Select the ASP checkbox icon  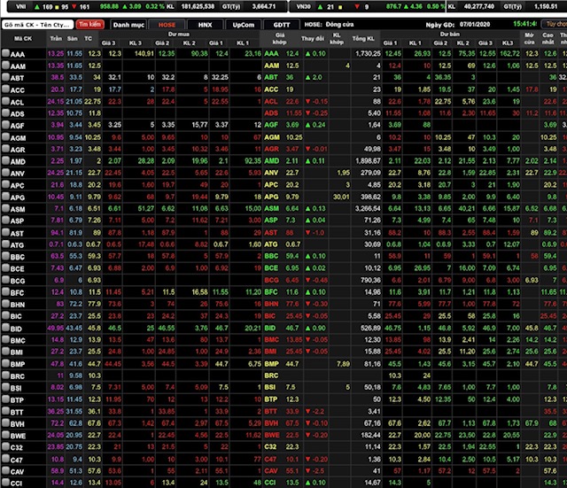point(5,221)
